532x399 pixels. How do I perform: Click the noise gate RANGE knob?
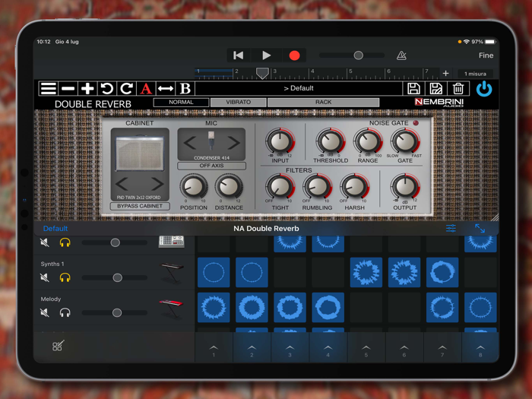click(368, 141)
